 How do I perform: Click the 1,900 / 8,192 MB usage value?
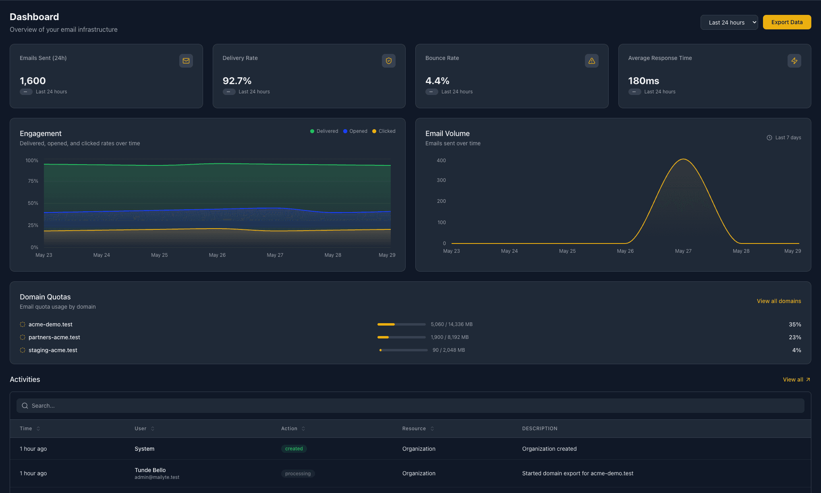pos(450,337)
